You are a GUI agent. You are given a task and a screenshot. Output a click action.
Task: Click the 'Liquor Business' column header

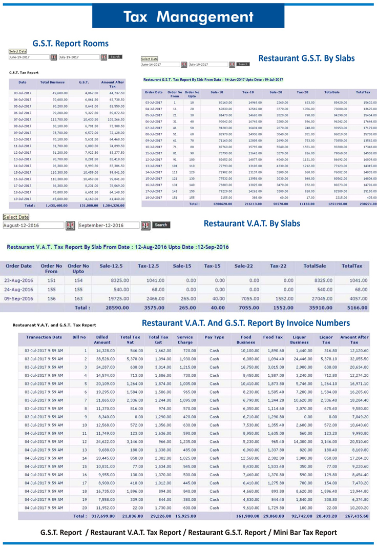tap(299, 340)
